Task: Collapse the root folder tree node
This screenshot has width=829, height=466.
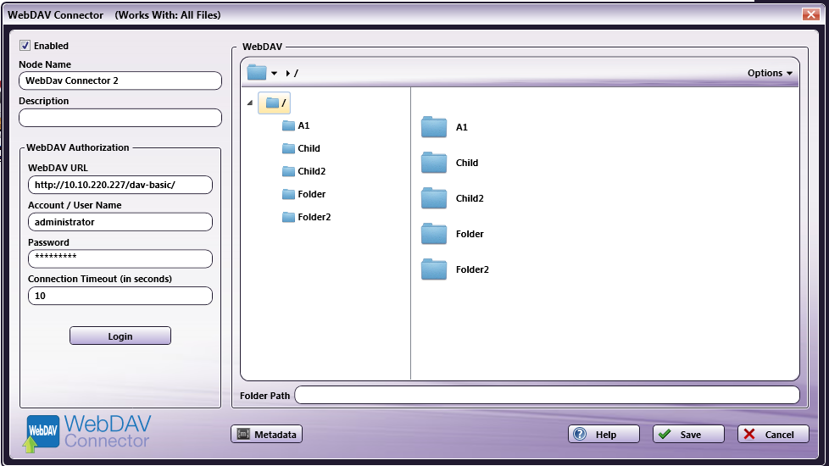Action: tap(249, 103)
